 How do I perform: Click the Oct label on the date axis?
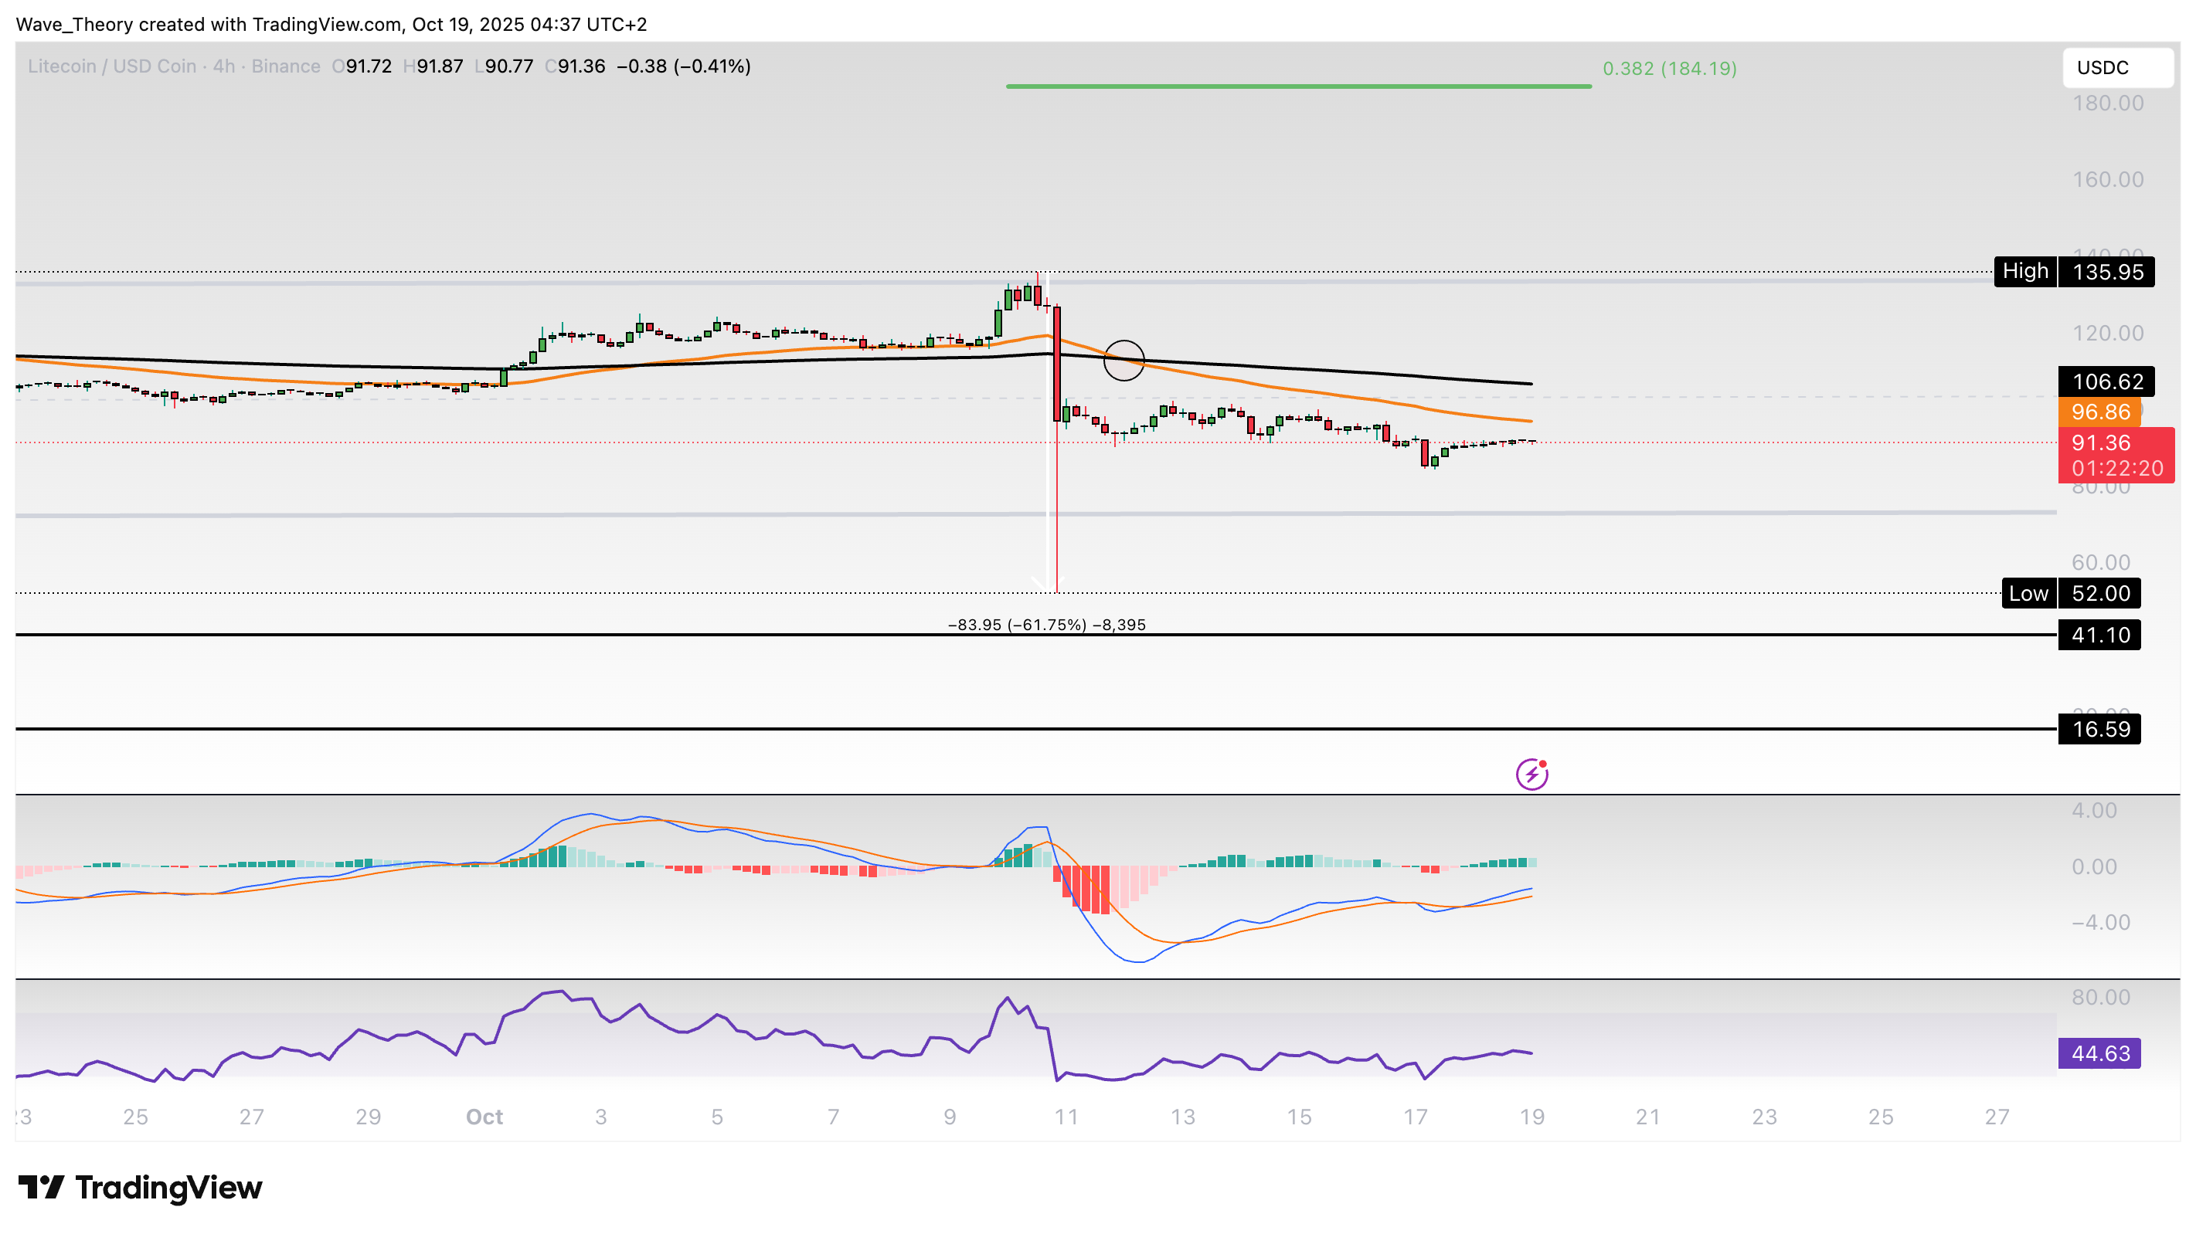tap(484, 1117)
